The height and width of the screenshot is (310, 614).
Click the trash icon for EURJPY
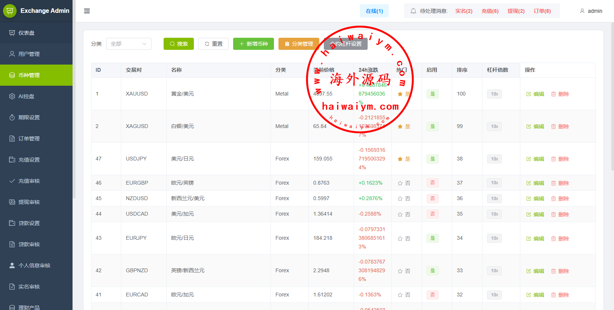point(554,239)
